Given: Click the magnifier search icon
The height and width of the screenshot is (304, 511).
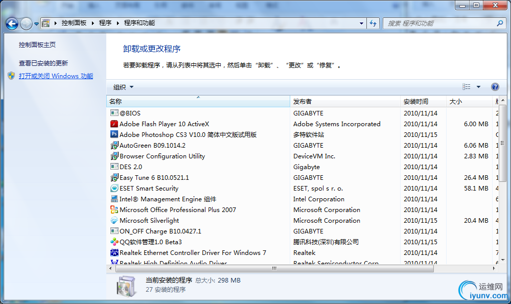Looking at the screenshot, I should 500,23.
